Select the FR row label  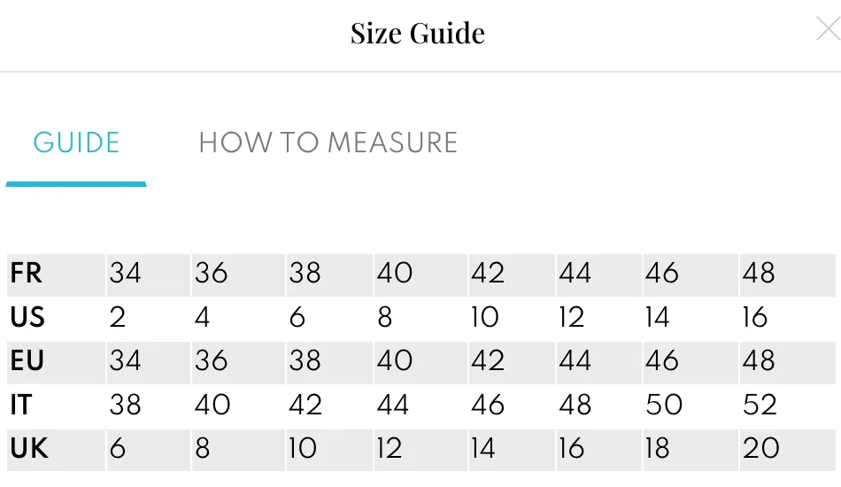27,274
